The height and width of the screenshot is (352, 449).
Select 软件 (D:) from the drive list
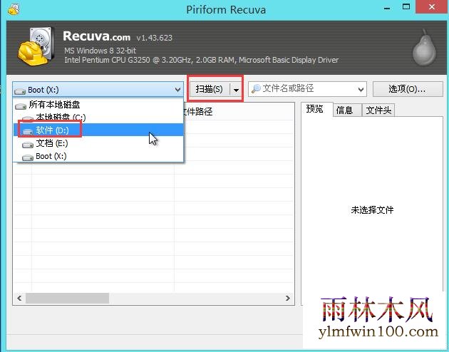tap(52, 130)
